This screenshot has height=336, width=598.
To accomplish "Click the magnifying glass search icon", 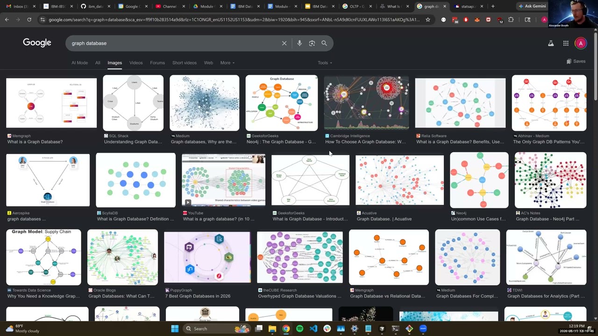I will coord(324,43).
